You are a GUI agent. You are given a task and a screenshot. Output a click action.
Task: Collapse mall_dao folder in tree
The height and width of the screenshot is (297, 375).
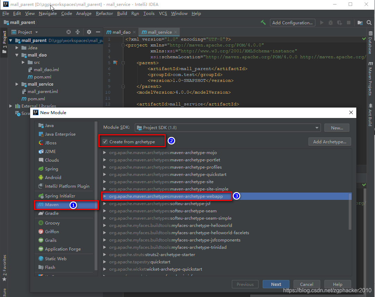[x=17, y=55]
